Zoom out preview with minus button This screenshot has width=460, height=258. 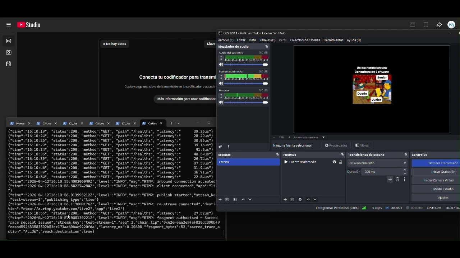point(274,137)
